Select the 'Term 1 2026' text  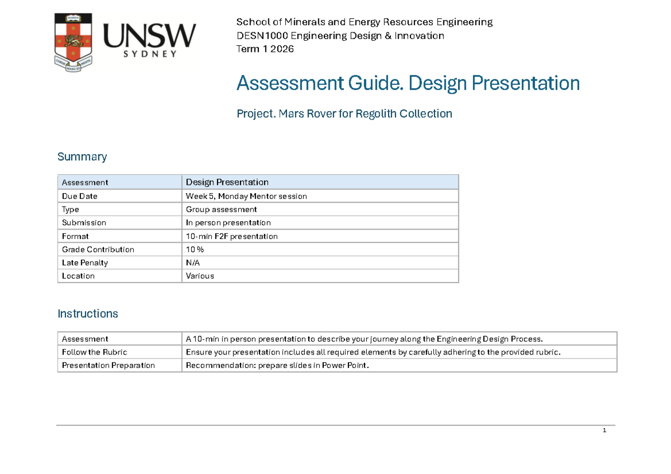pos(265,49)
